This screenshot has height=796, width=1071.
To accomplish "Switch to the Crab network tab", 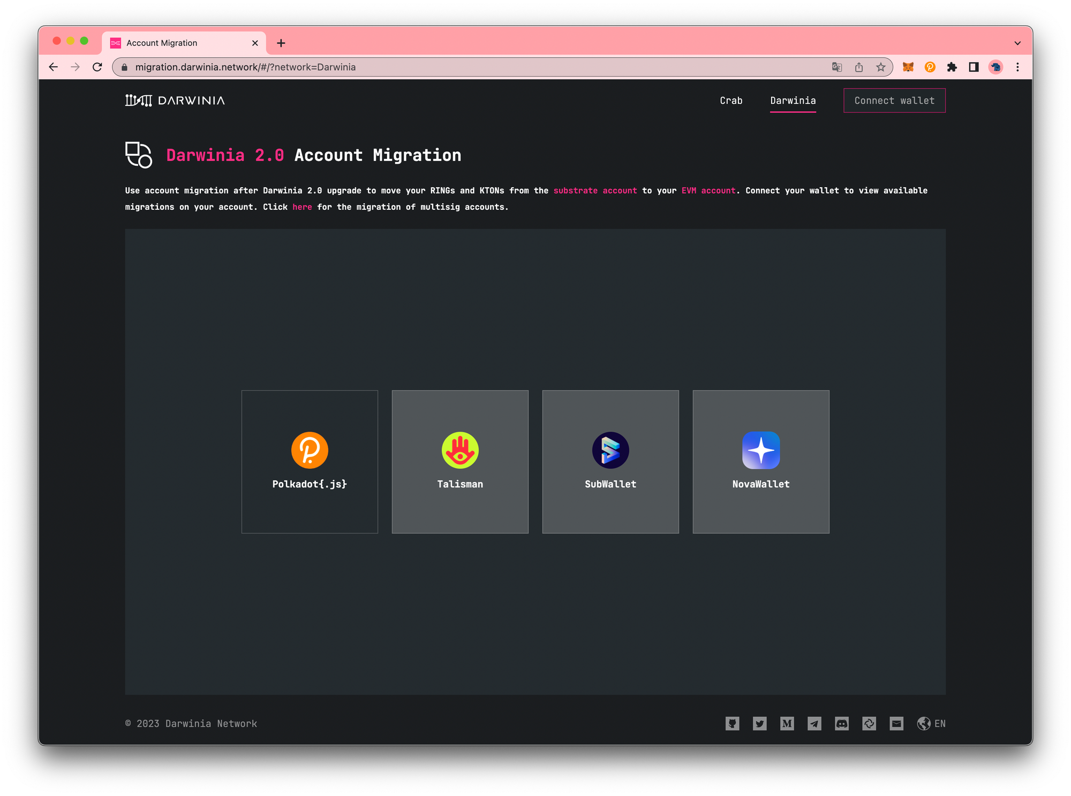I will pos(731,101).
